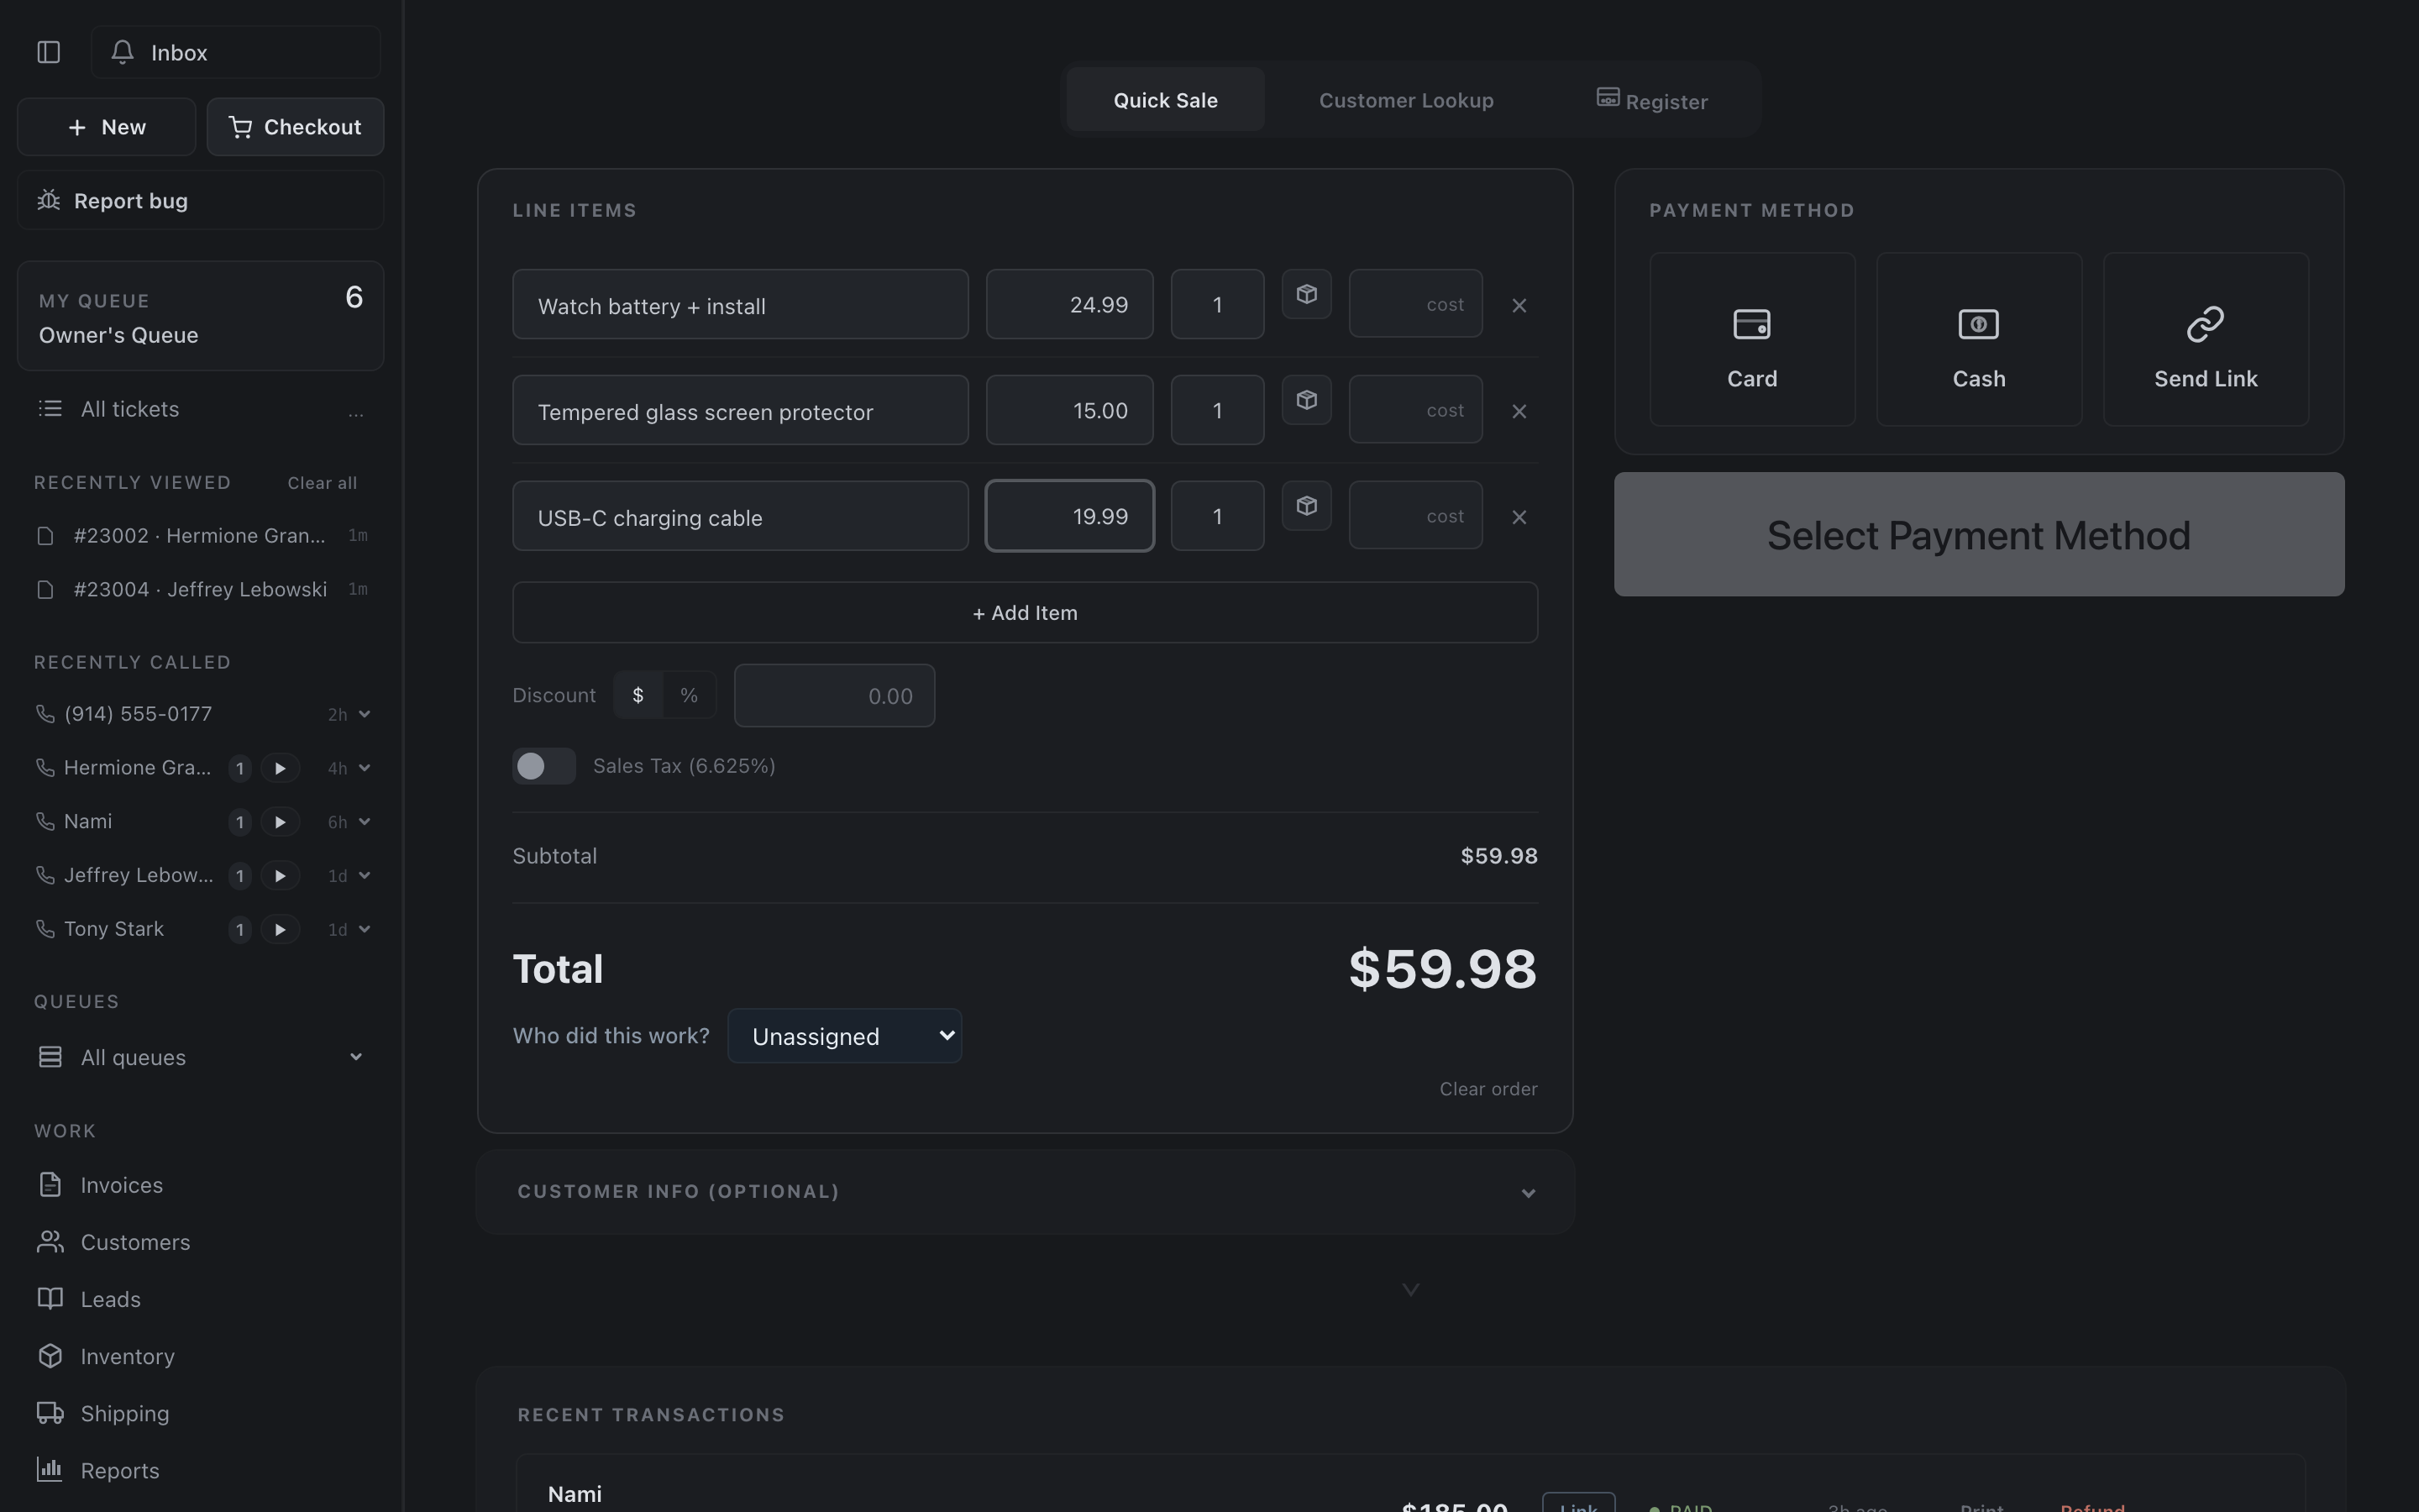Expand the All queues dropdown
The height and width of the screenshot is (1512, 2419).
[x=200, y=1057]
